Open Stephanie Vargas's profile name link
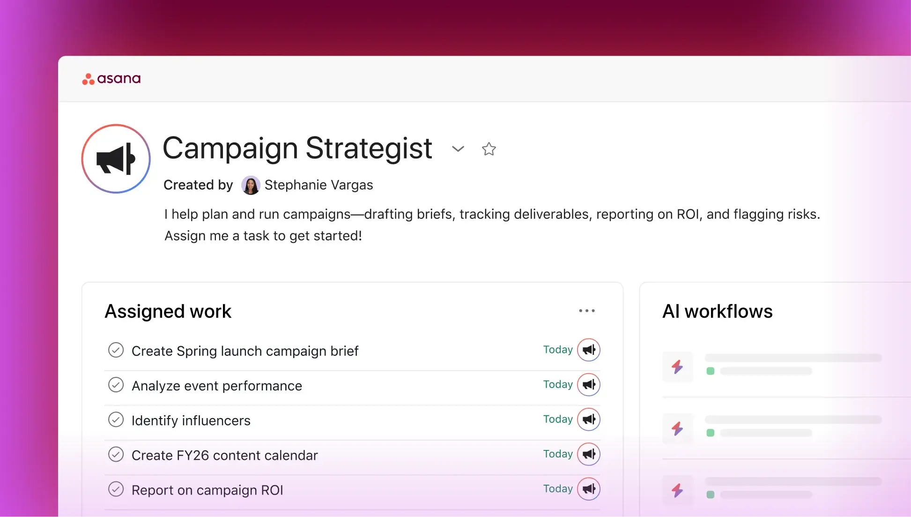The image size is (911, 517). pyautogui.click(x=318, y=185)
